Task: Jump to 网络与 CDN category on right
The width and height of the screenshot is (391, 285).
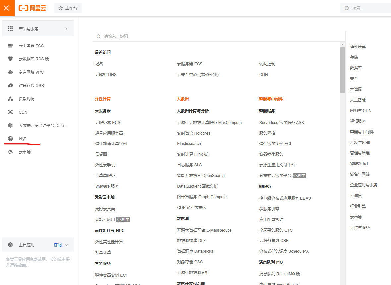Action: coord(360,110)
